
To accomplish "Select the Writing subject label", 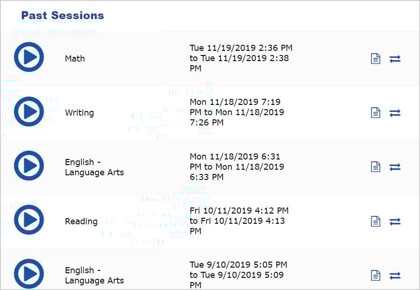I will [x=79, y=113].
